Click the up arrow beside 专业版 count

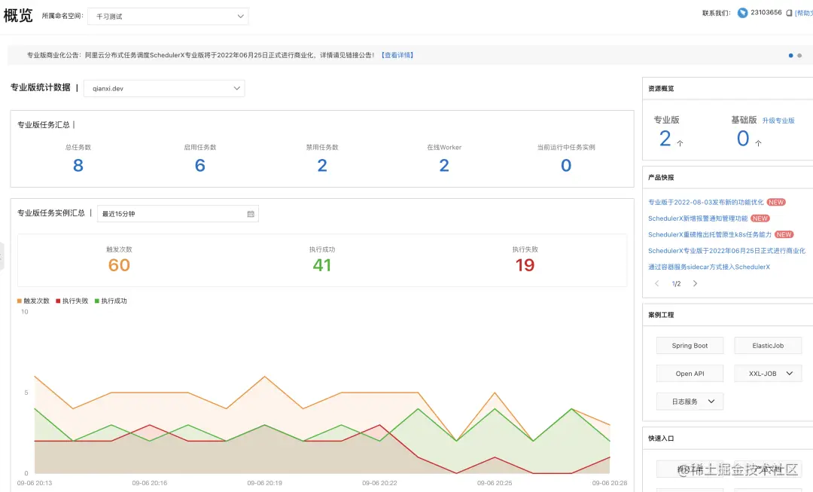point(681,143)
